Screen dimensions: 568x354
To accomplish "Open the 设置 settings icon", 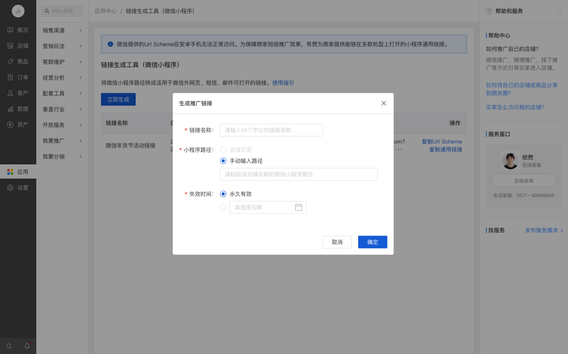I will click(9, 187).
